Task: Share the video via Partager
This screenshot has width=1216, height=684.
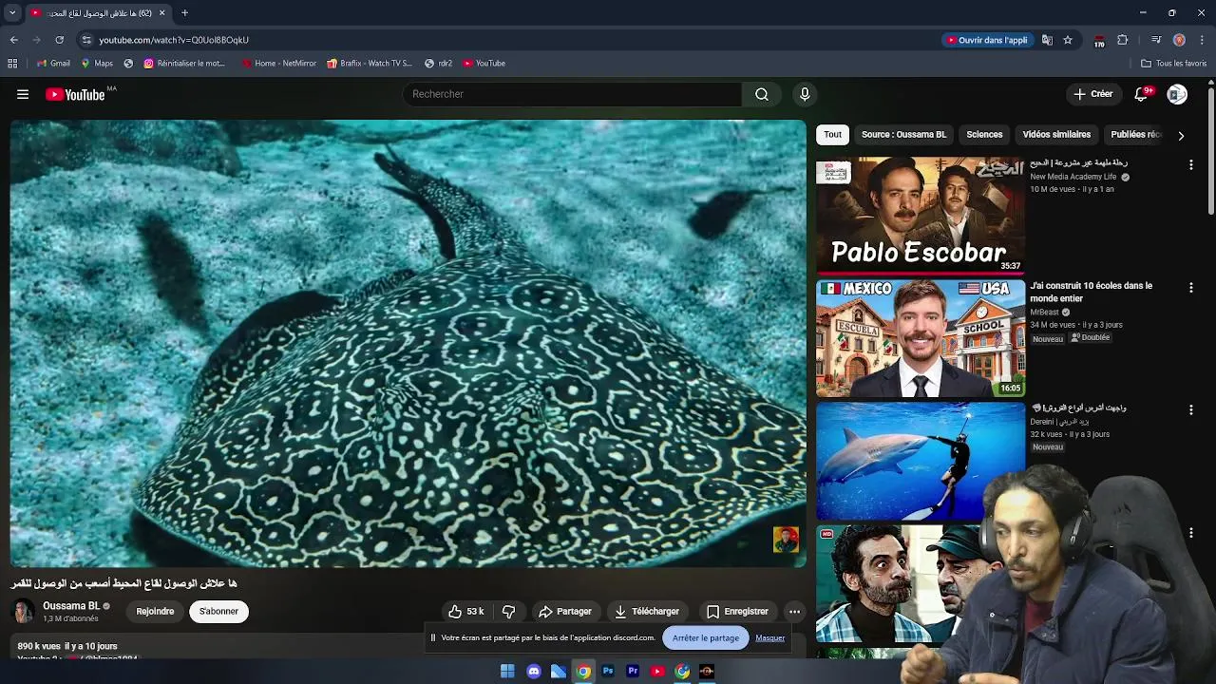Action: (564, 612)
